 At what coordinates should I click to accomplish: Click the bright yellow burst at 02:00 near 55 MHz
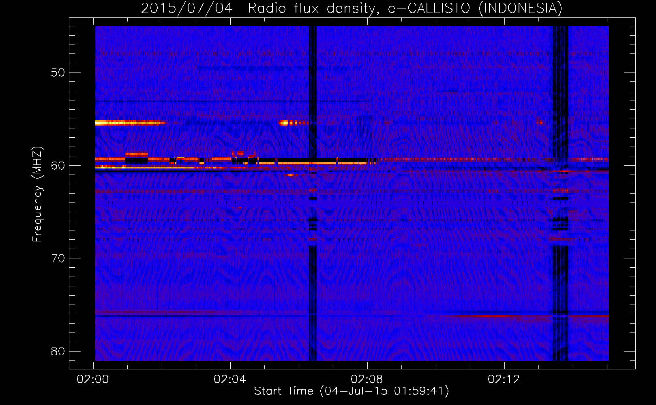pos(130,123)
